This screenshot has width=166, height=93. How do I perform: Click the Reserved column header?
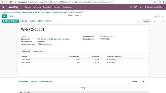click(95, 57)
